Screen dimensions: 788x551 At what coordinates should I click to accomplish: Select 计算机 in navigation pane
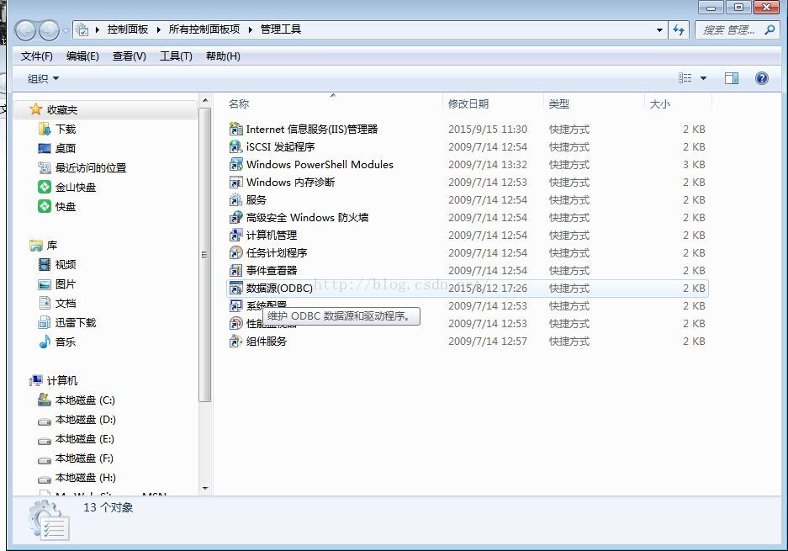pos(54,380)
